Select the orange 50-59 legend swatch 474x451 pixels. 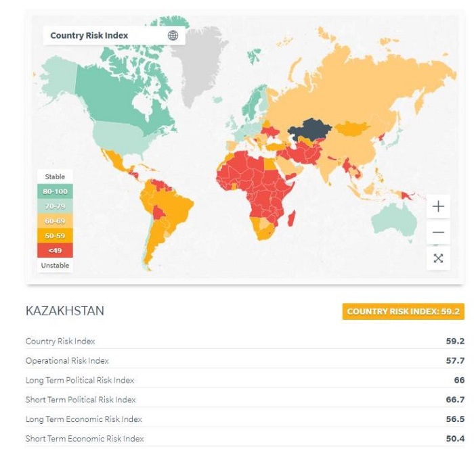[x=56, y=235]
